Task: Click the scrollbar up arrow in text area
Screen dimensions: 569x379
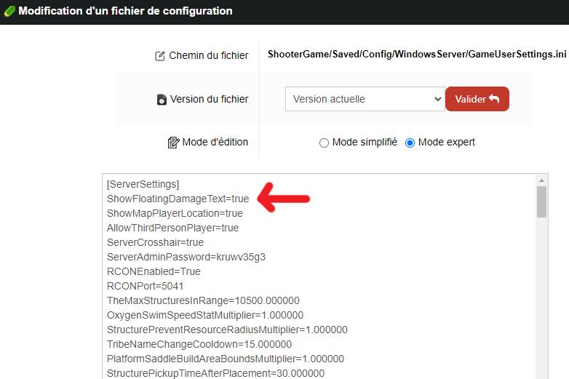Action: 541,180
